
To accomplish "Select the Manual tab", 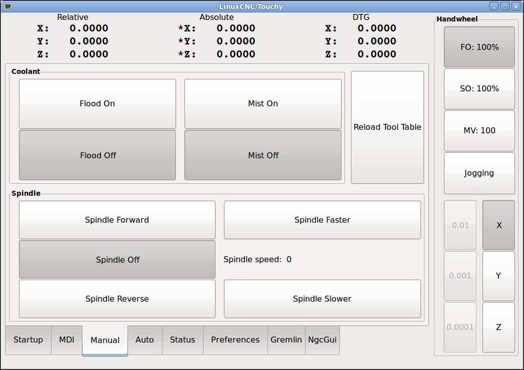I will tap(105, 341).
